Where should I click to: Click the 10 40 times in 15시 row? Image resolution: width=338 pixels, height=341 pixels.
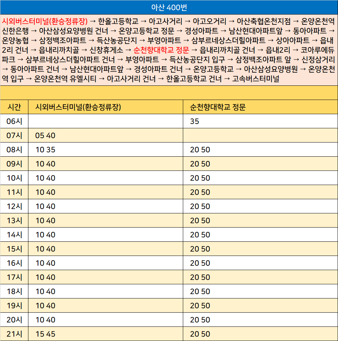coord(45,249)
